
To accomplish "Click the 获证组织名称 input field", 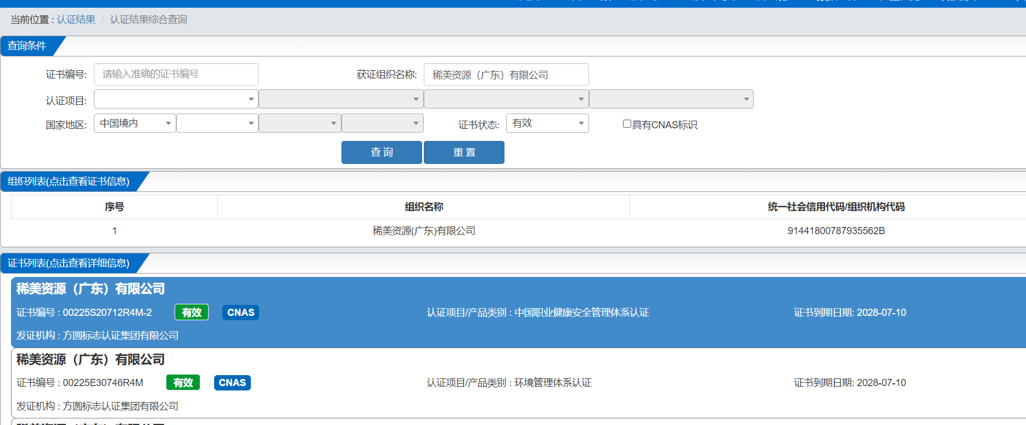I will [506, 75].
